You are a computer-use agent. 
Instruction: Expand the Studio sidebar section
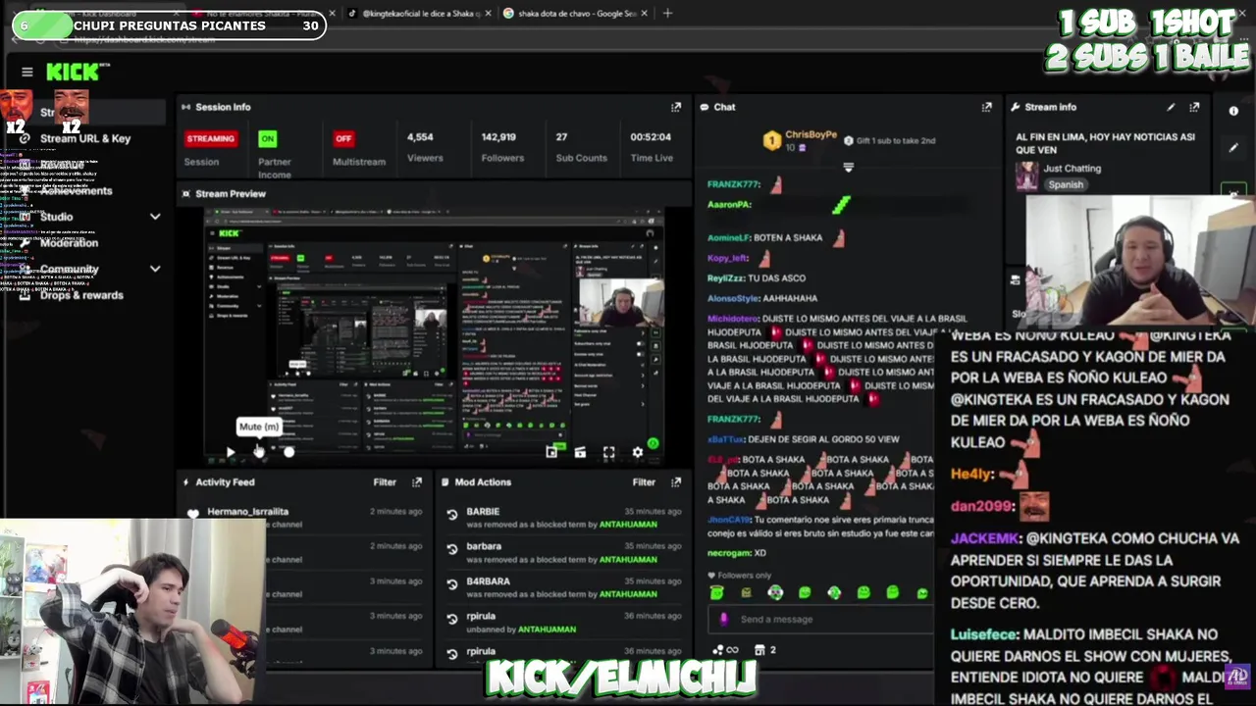pos(155,217)
